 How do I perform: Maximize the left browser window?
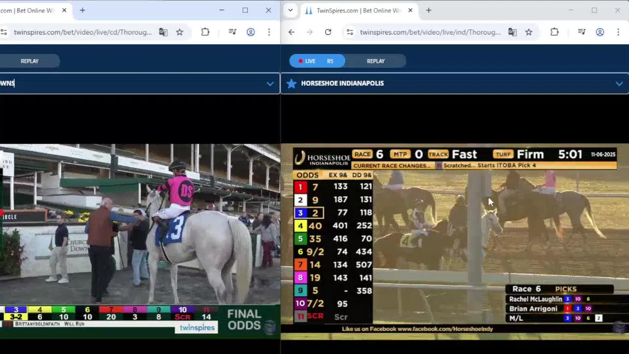pyautogui.click(x=245, y=10)
